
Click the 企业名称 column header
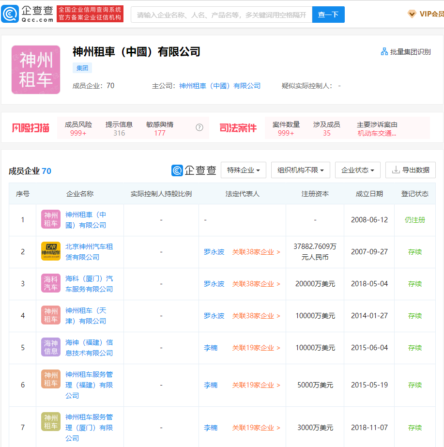[x=80, y=194]
